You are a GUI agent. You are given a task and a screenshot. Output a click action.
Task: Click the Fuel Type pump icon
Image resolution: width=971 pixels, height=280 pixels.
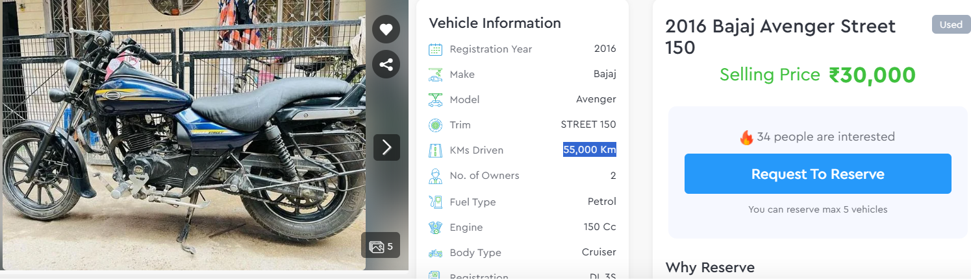click(435, 202)
